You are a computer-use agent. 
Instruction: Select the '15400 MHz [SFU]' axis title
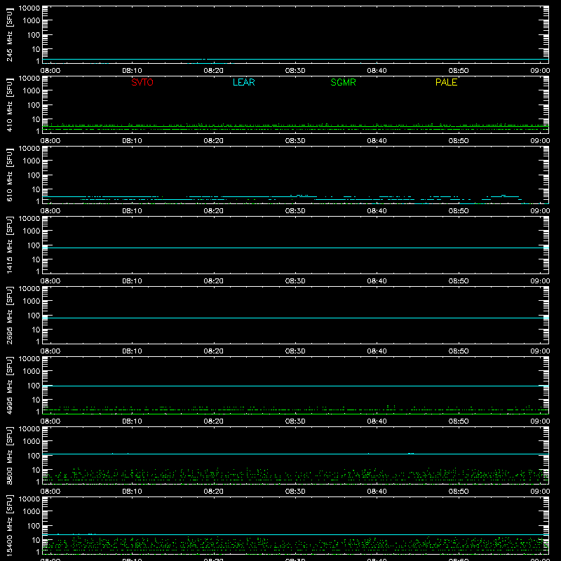pos(9,526)
